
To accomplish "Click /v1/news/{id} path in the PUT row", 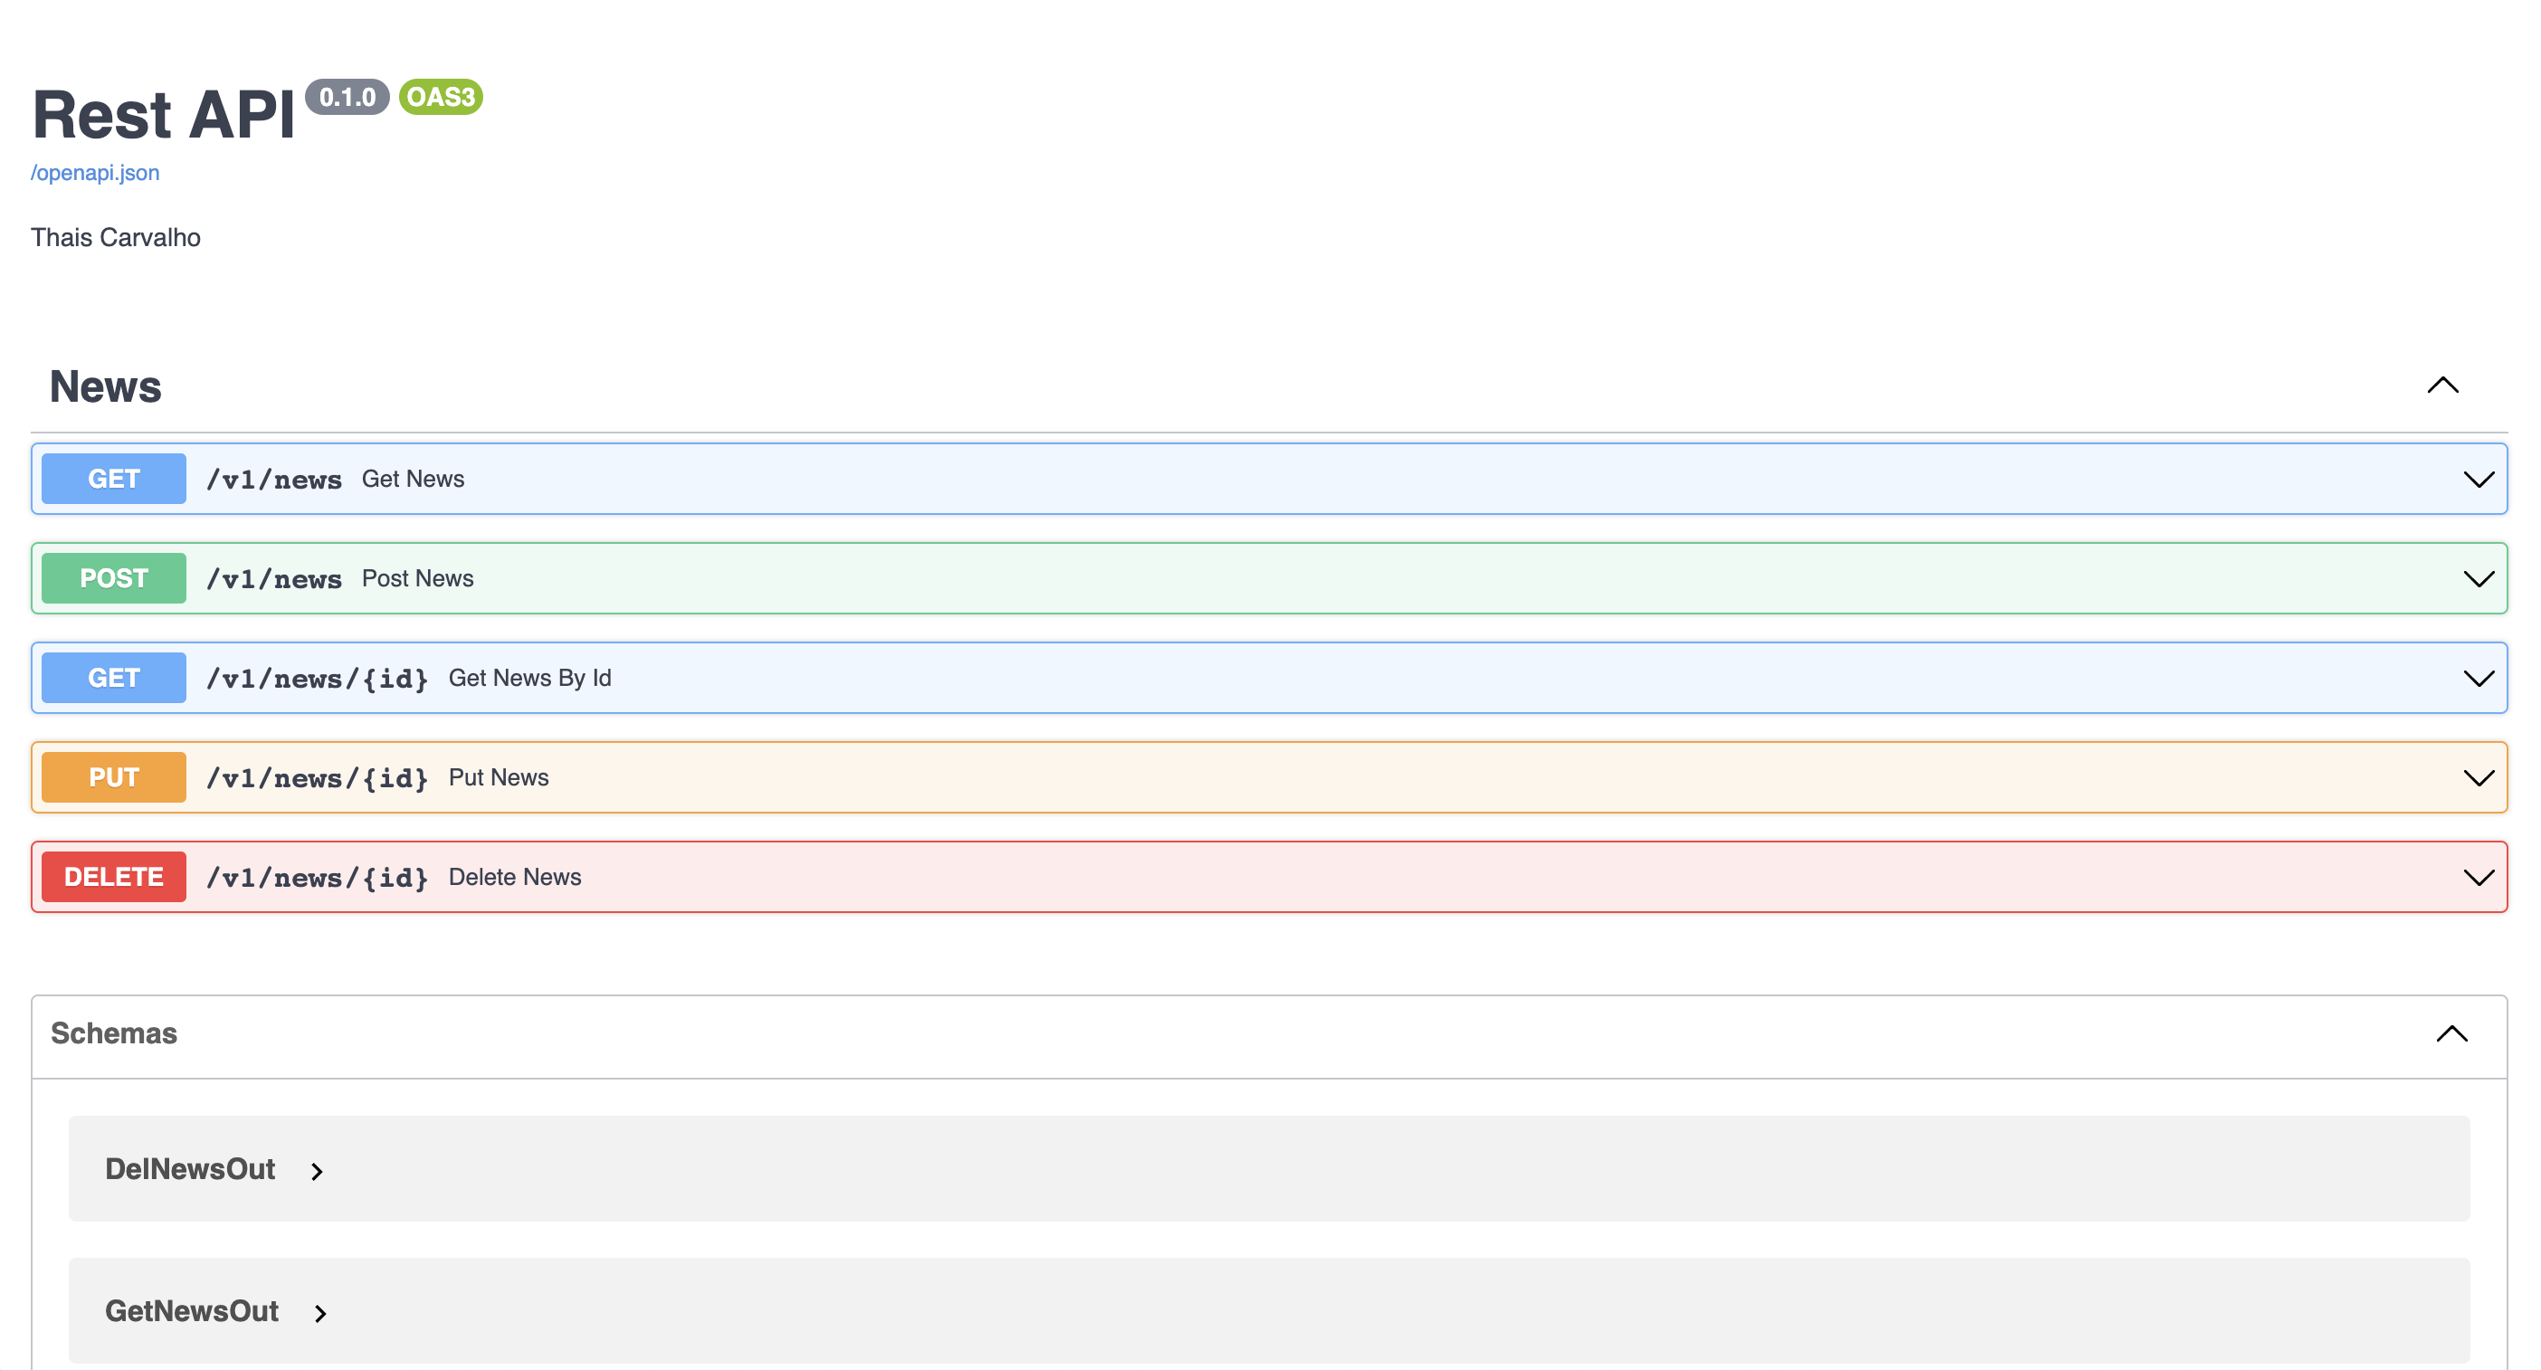I will 318,778.
